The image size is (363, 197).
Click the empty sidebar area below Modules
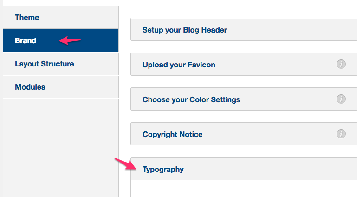pyautogui.click(x=61, y=148)
